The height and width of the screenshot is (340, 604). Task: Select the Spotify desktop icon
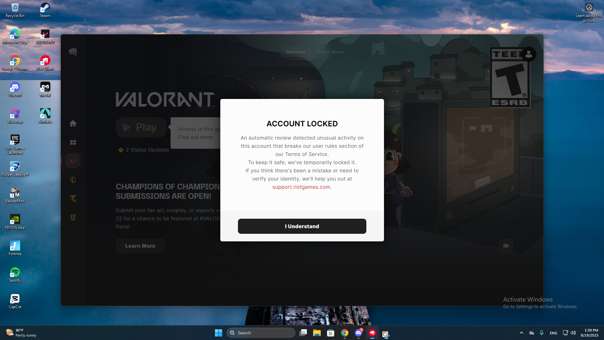pyautogui.click(x=15, y=275)
